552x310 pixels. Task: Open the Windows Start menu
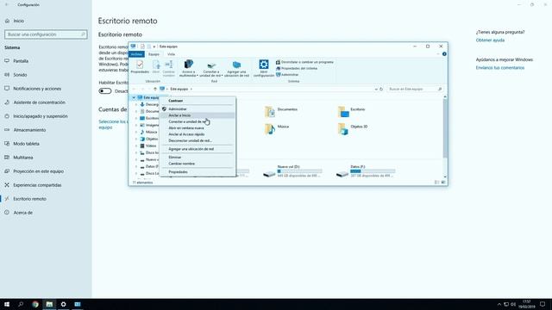(7, 304)
